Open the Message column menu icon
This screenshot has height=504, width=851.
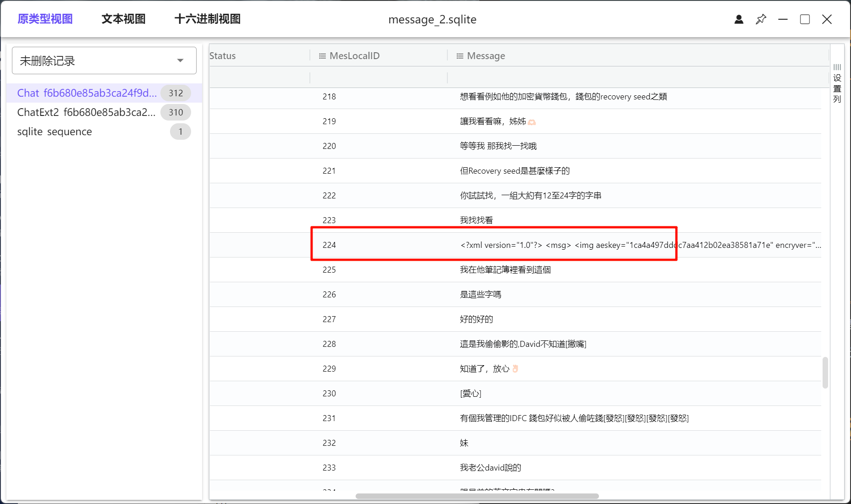[460, 56]
